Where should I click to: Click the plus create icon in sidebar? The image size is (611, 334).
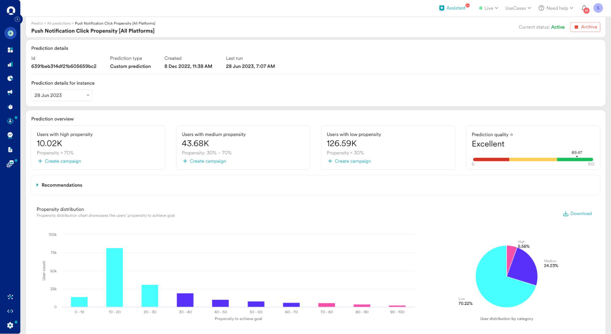click(x=10, y=33)
